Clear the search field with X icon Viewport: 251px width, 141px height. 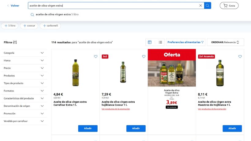(200, 6)
